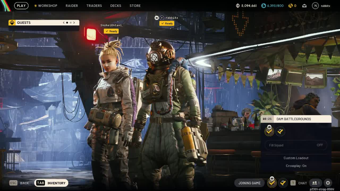Go to next quest with right chevron
Image resolution: width=340 pixels, height=191 pixels.
(74, 23)
